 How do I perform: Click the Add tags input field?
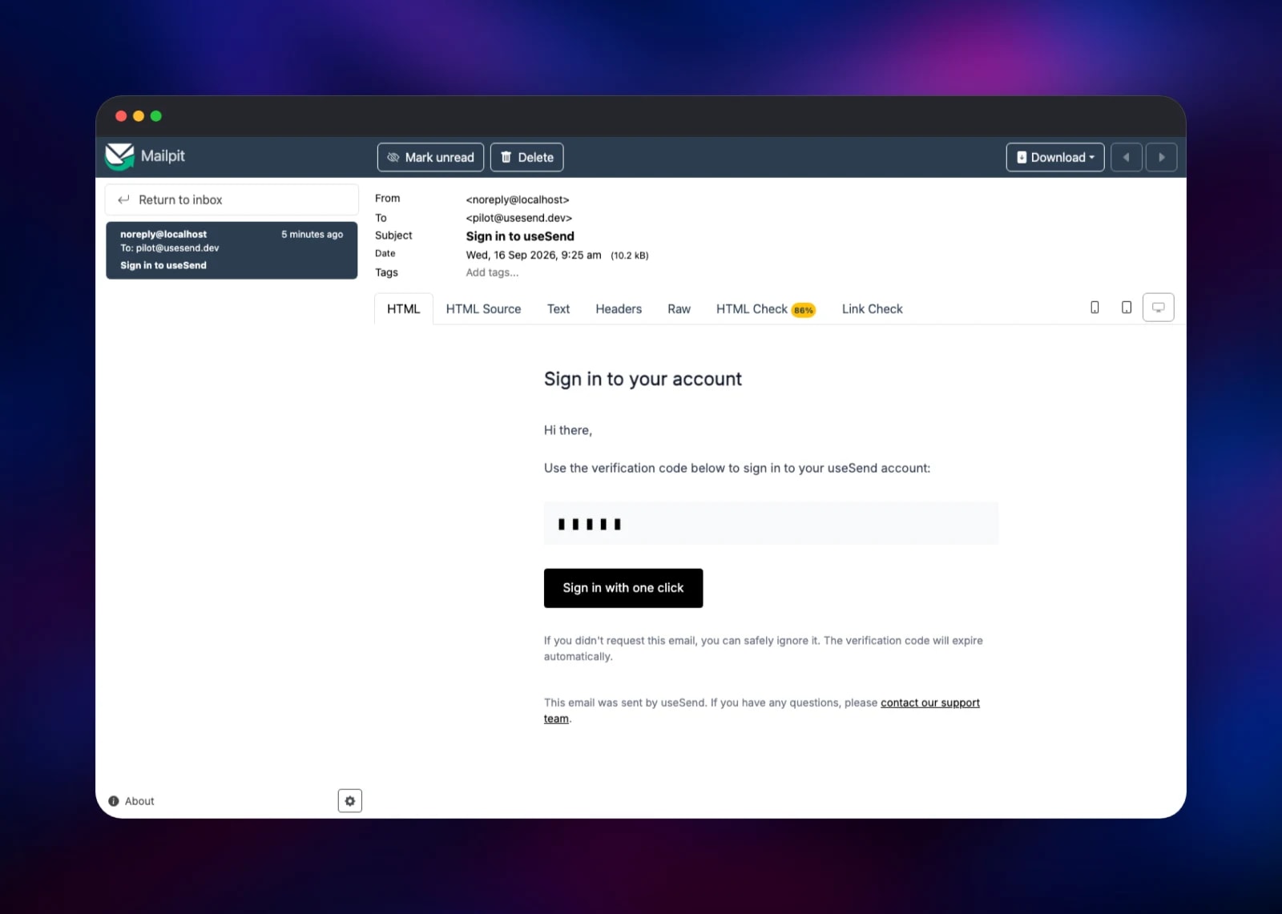(x=492, y=272)
